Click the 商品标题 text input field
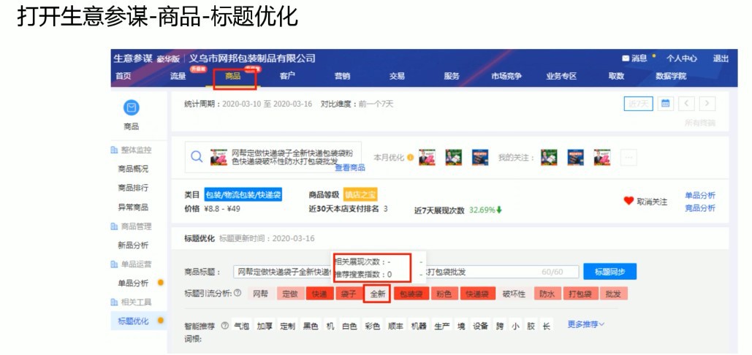Image resolution: width=752 pixels, height=355 pixels. (281, 272)
